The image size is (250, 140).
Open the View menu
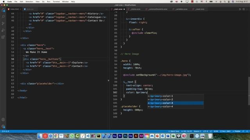[37, 2]
